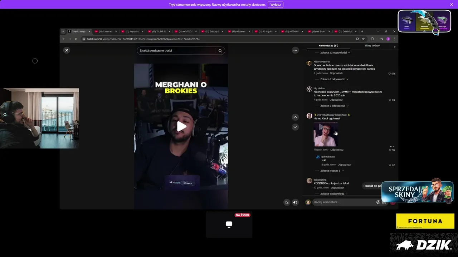458x257 pixels.
Task: Reply to ig.kuubauea's xdd comment
Action: click(344, 165)
